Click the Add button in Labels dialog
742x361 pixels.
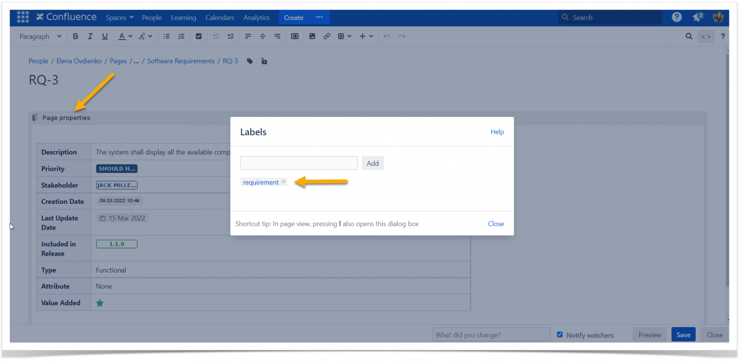point(372,163)
